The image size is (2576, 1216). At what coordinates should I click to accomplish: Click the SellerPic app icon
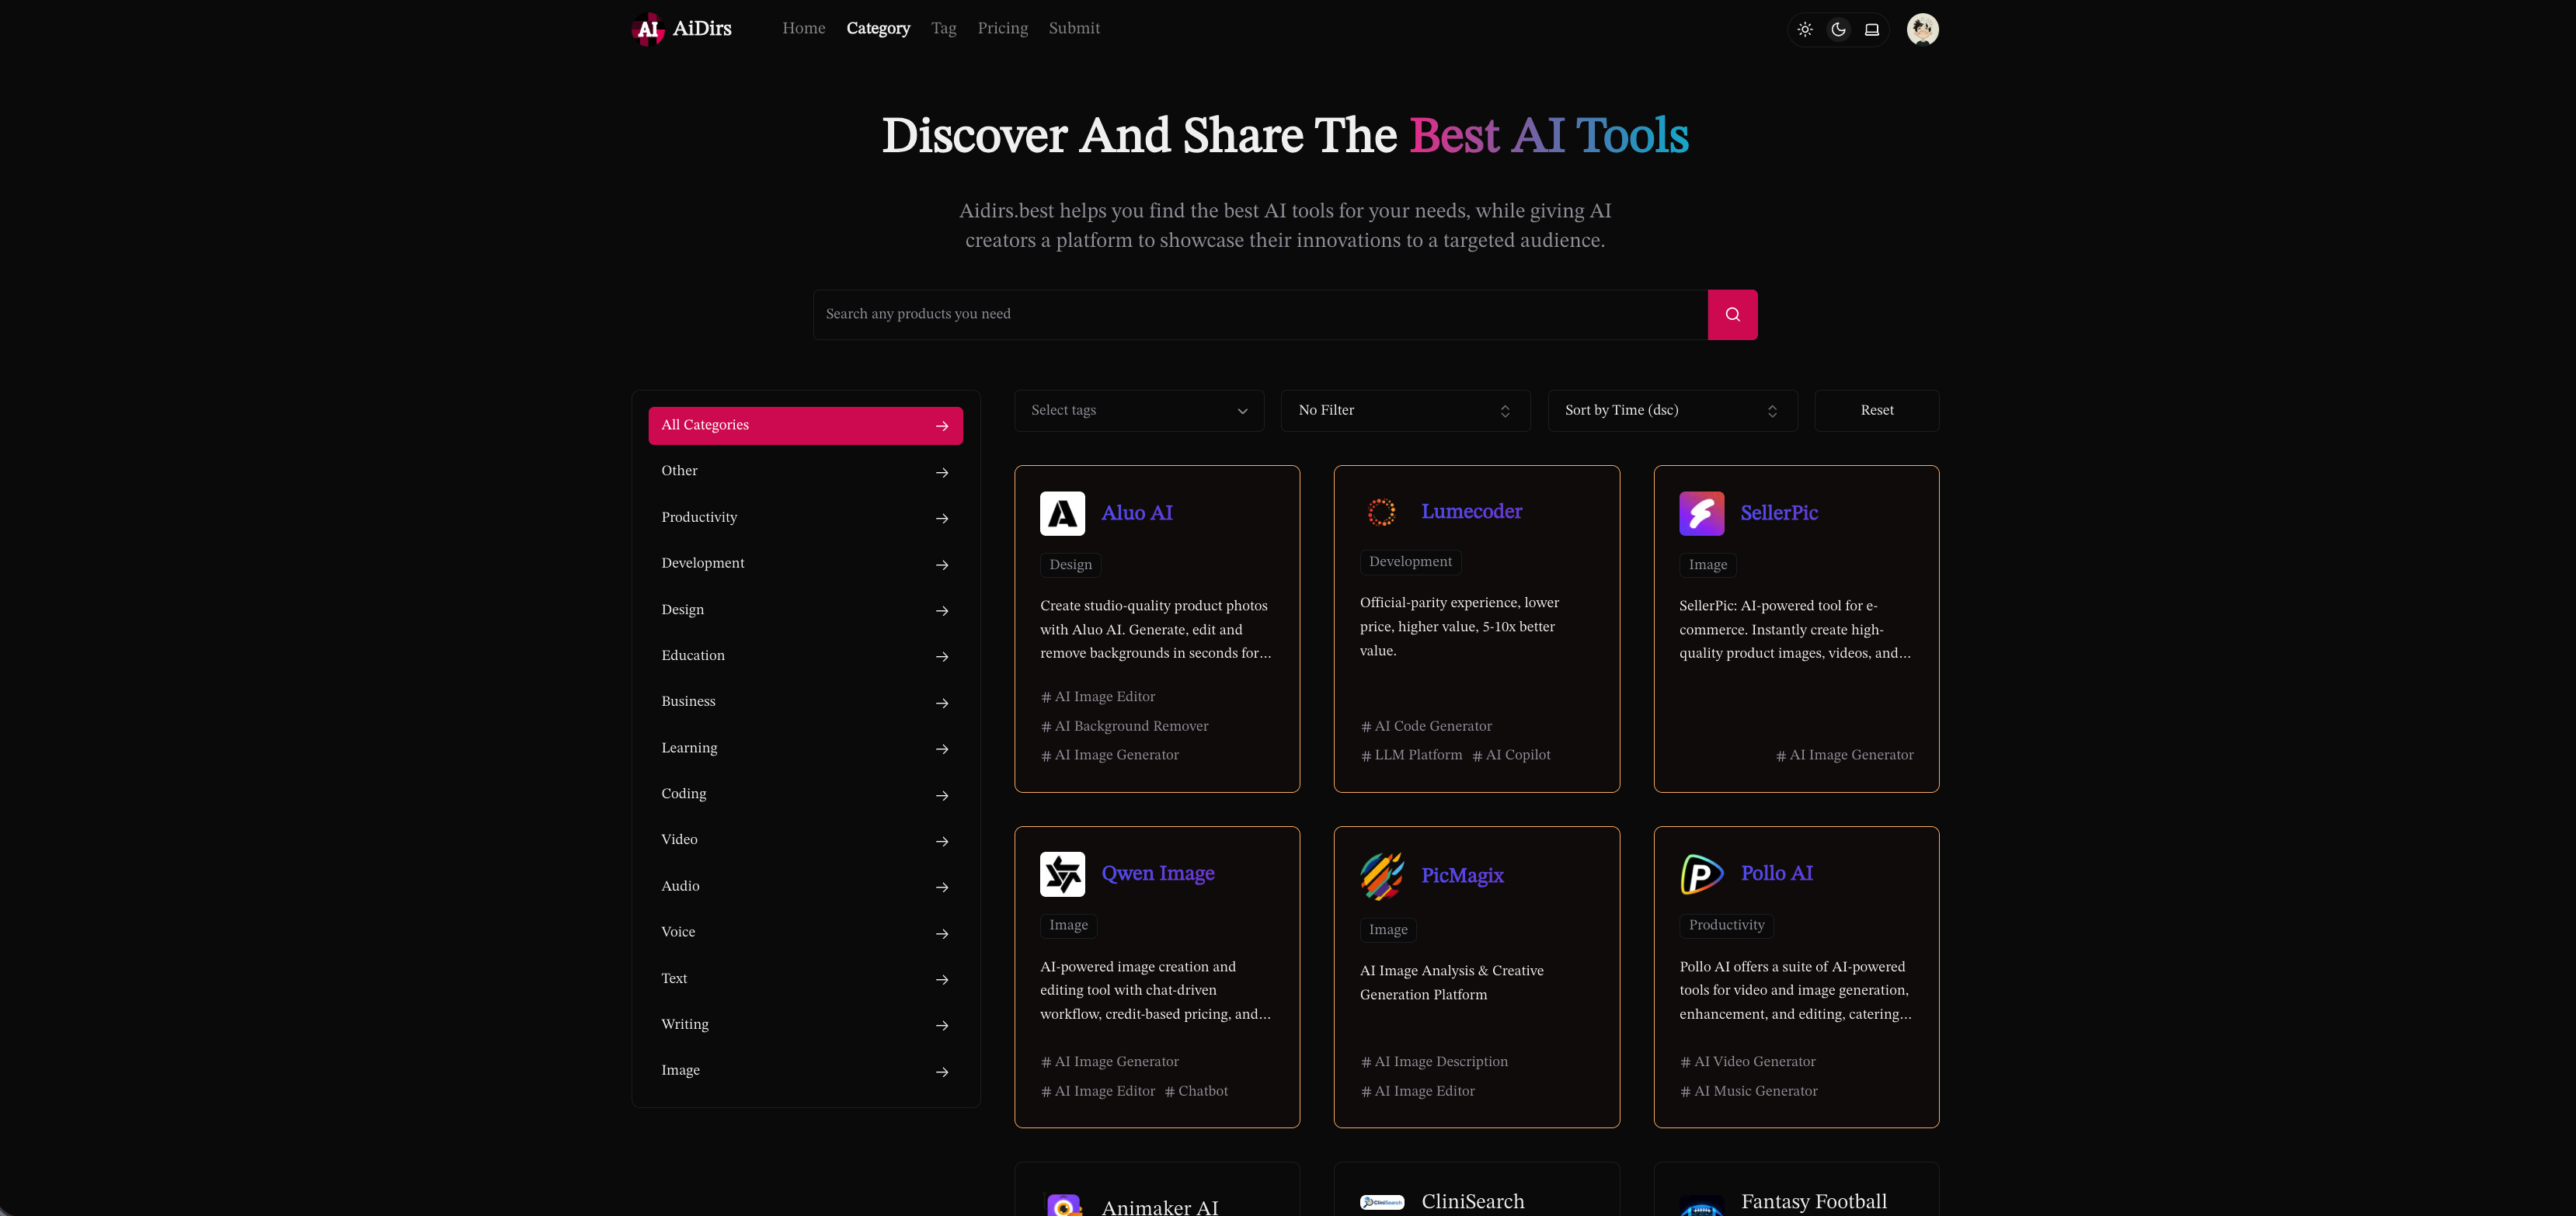coord(1701,513)
